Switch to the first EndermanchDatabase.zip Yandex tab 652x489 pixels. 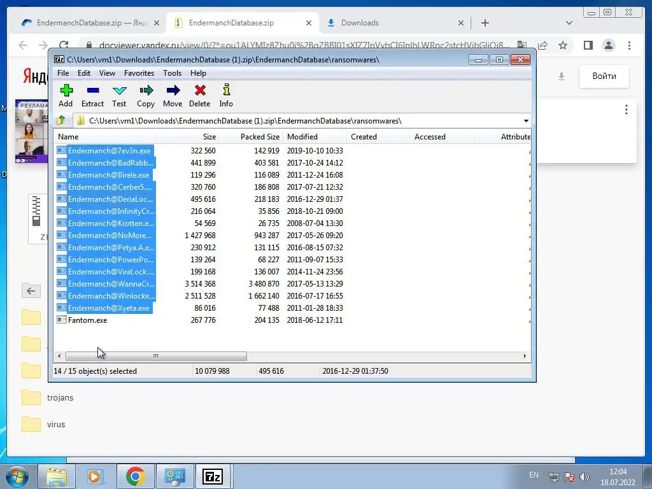pyautogui.click(x=92, y=23)
